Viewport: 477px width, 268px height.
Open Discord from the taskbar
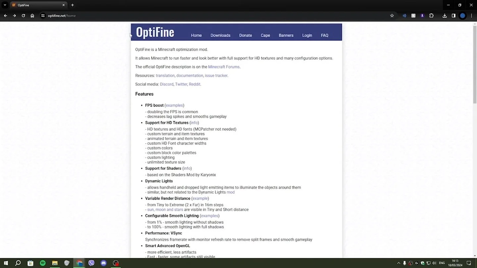point(103,263)
